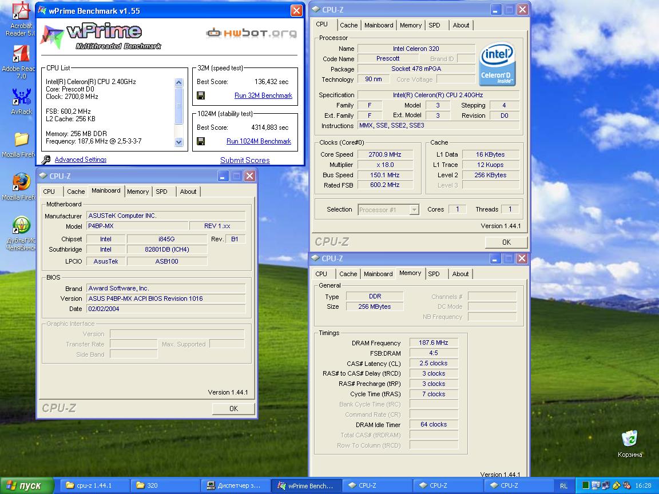Open cpu-z 1.44.1 folder taskbar item
This screenshot has width=659, height=494.
click(x=94, y=485)
